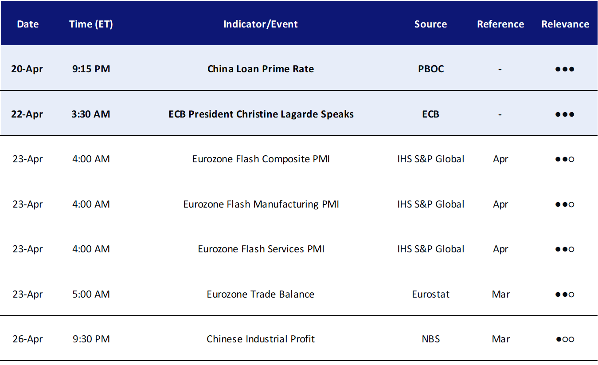Click relevance dots for Lagarde Speaks row
The width and height of the screenshot is (598, 365).
(x=565, y=114)
